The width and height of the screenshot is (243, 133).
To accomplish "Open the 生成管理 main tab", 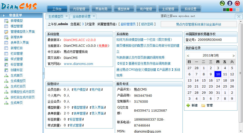I will (x=168, y=9).
